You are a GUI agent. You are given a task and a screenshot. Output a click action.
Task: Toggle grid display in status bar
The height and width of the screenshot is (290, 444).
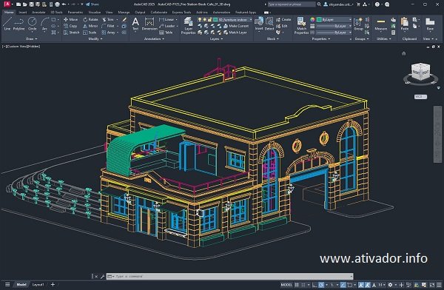pyautogui.click(x=297, y=285)
